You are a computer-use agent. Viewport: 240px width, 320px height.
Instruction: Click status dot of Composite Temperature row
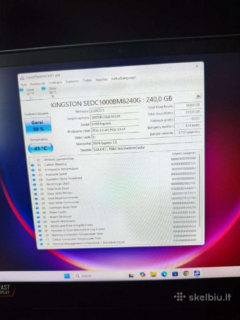click(33, 170)
